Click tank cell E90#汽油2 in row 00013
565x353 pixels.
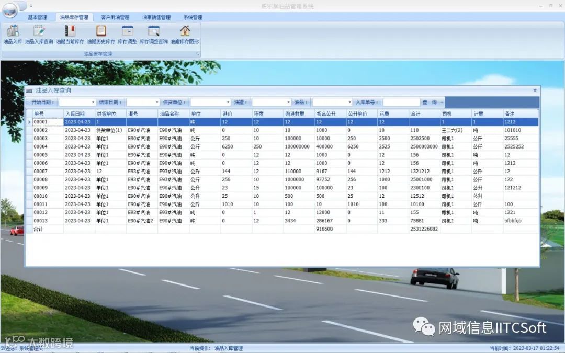142,221
